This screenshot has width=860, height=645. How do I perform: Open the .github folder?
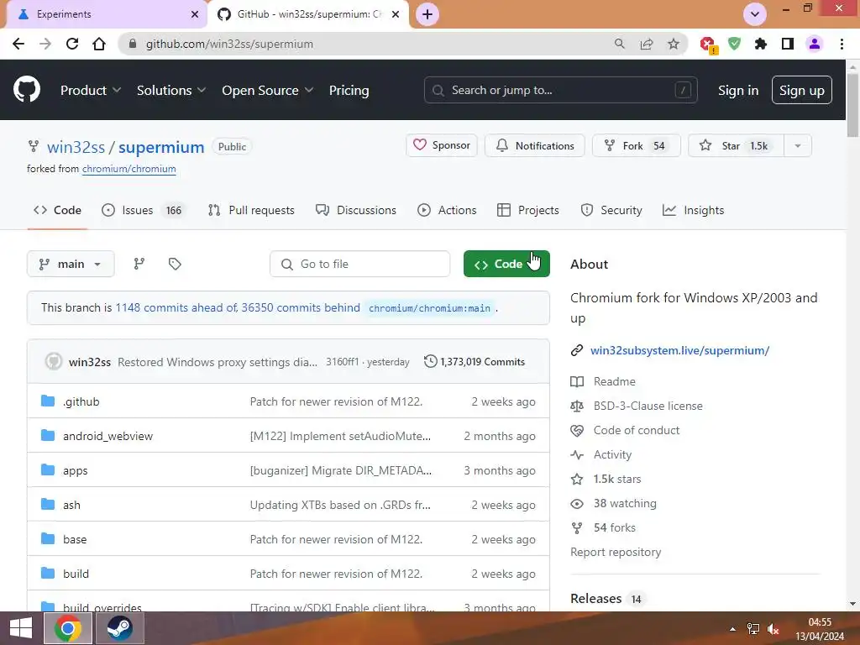81,401
